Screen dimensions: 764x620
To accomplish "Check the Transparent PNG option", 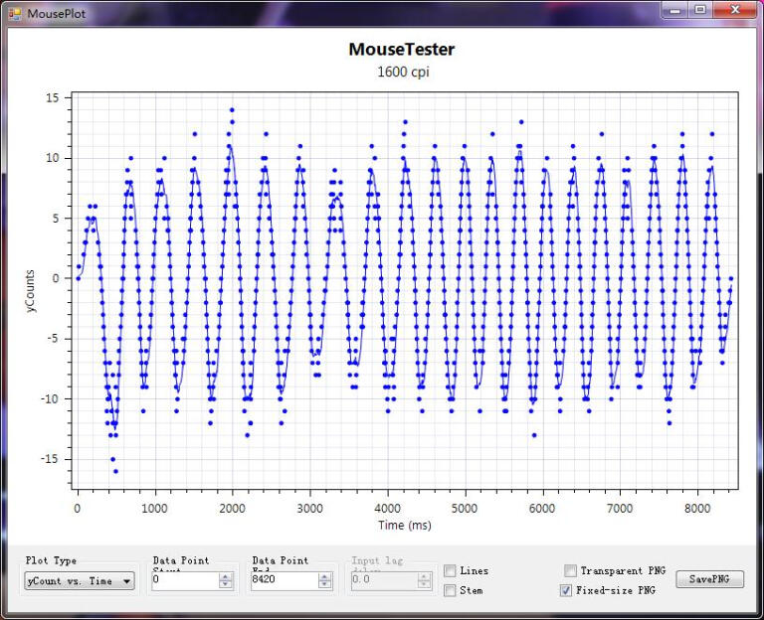I will (570, 570).
